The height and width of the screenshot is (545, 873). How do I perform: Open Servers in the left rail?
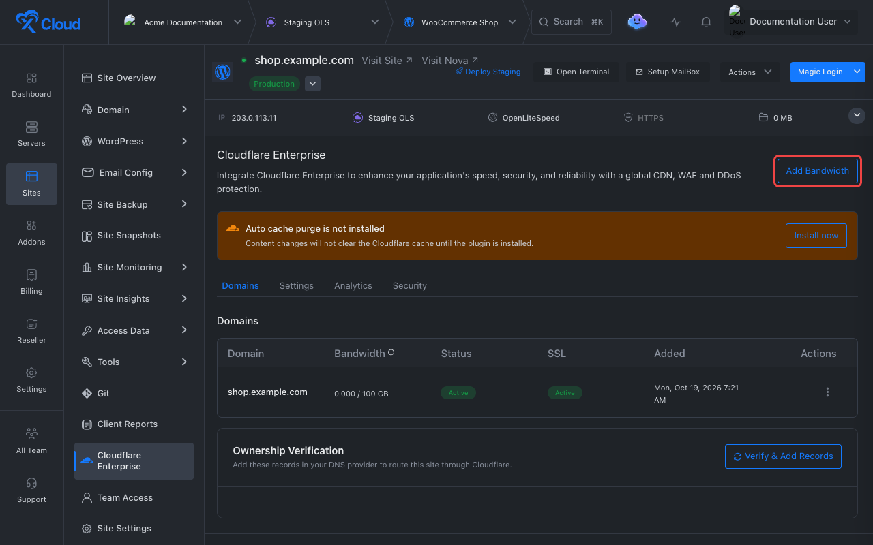31,134
